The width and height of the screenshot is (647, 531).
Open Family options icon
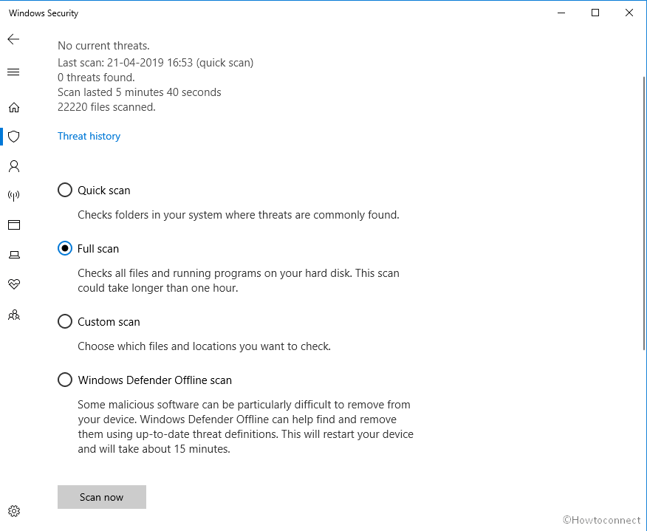pyautogui.click(x=14, y=315)
